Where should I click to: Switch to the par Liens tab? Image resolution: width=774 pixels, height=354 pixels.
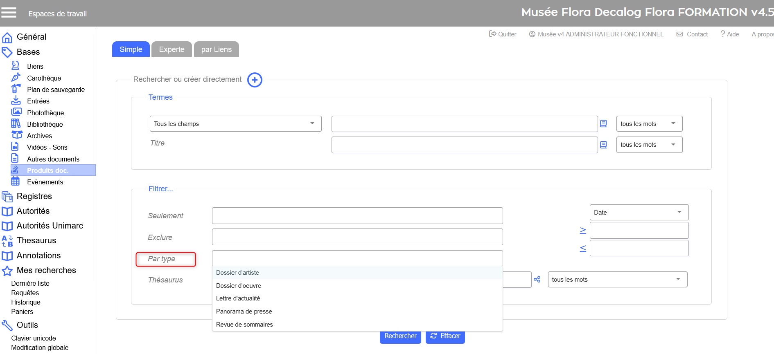pos(216,49)
